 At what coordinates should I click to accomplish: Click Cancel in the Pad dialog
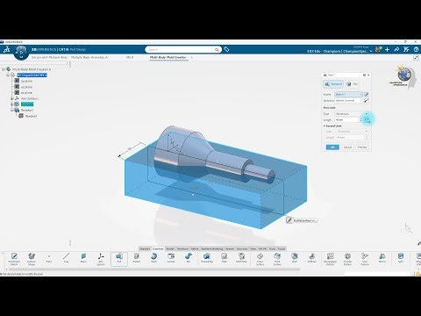coord(347,147)
